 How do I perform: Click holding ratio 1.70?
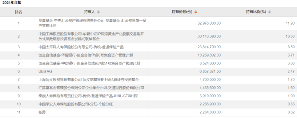292,80
